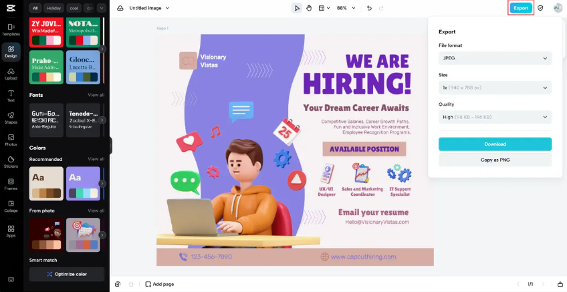Expand the File format JPEG dropdown
567x292 pixels.
[x=495, y=58]
